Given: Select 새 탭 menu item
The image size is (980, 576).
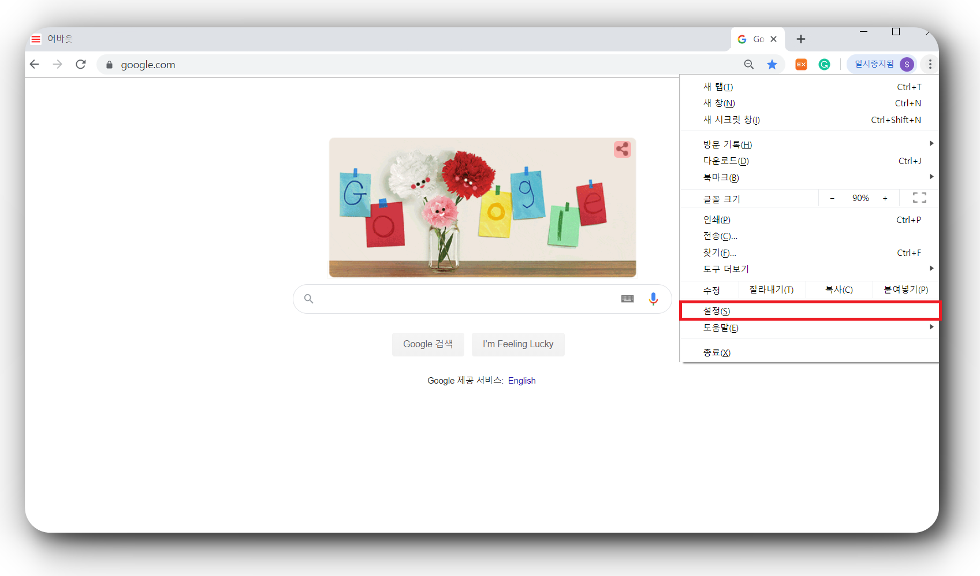Looking at the screenshot, I should click(x=809, y=87).
